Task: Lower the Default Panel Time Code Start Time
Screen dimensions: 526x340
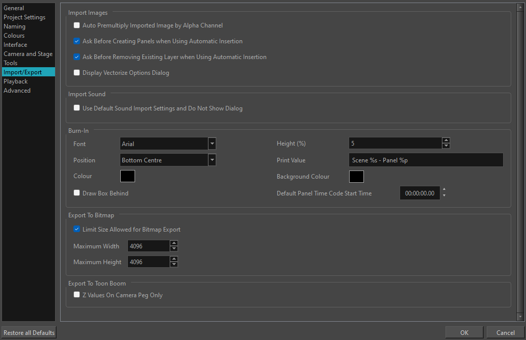Action: (444, 195)
